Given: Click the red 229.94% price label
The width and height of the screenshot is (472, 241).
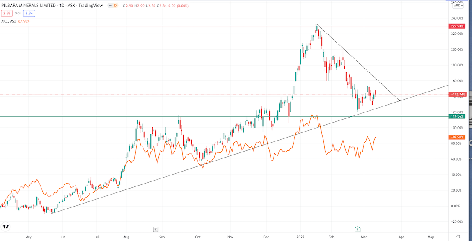Looking at the screenshot, I should [457, 26].
